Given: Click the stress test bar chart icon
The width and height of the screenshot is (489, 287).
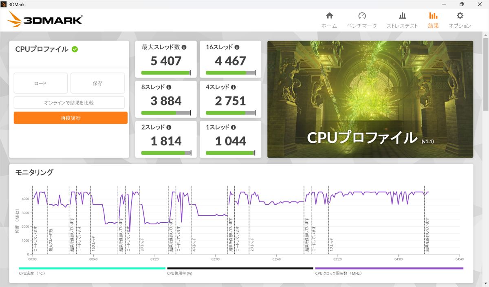Looking at the screenshot, I should (x=402, y=15).
